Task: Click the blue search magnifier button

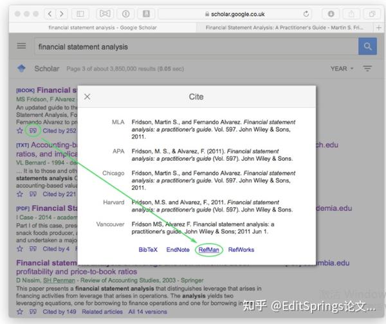Action: coord(367,46)
